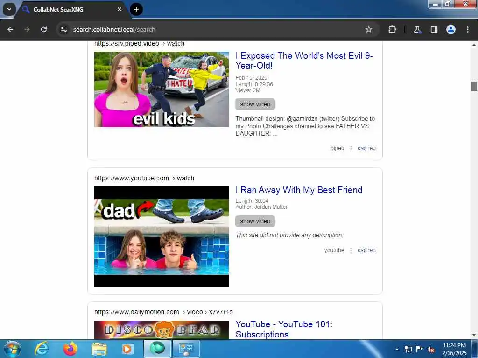The width and height of the screenshot is (478, 358).
Task: Click 'Author: Jordan Matter' text
Action: point(261,207)
